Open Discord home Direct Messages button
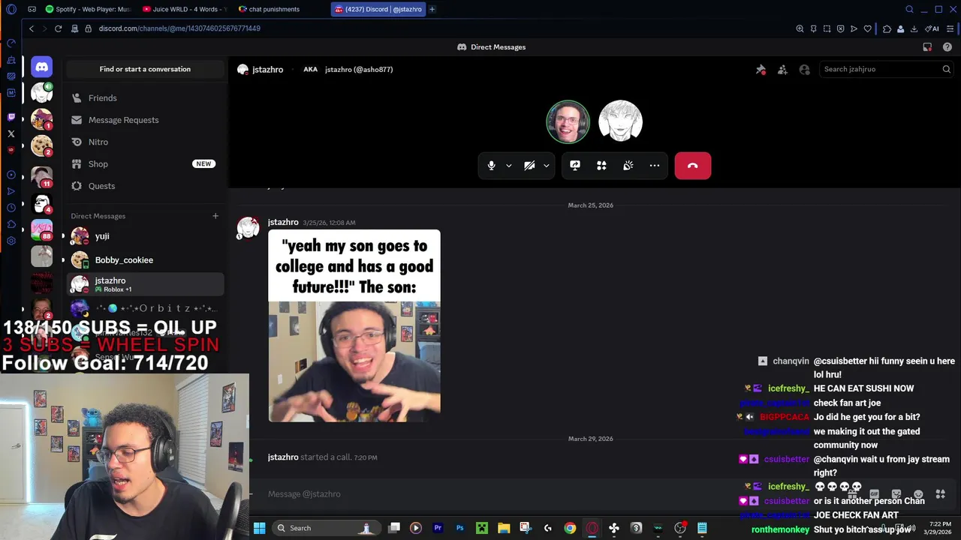961x540 pixels. [42, 67]
